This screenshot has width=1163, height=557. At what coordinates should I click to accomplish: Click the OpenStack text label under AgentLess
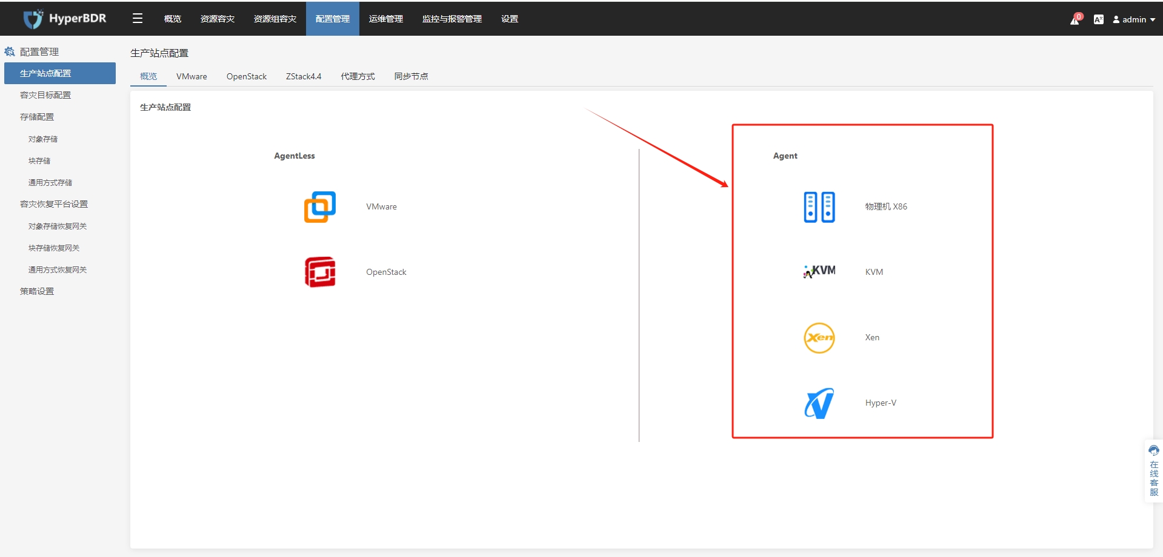tap(386, 272)
